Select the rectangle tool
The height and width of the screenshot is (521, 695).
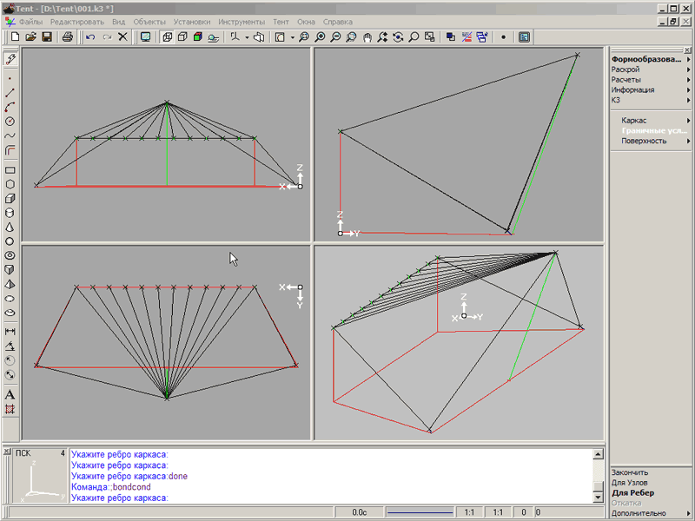click(x=10, y=170)
